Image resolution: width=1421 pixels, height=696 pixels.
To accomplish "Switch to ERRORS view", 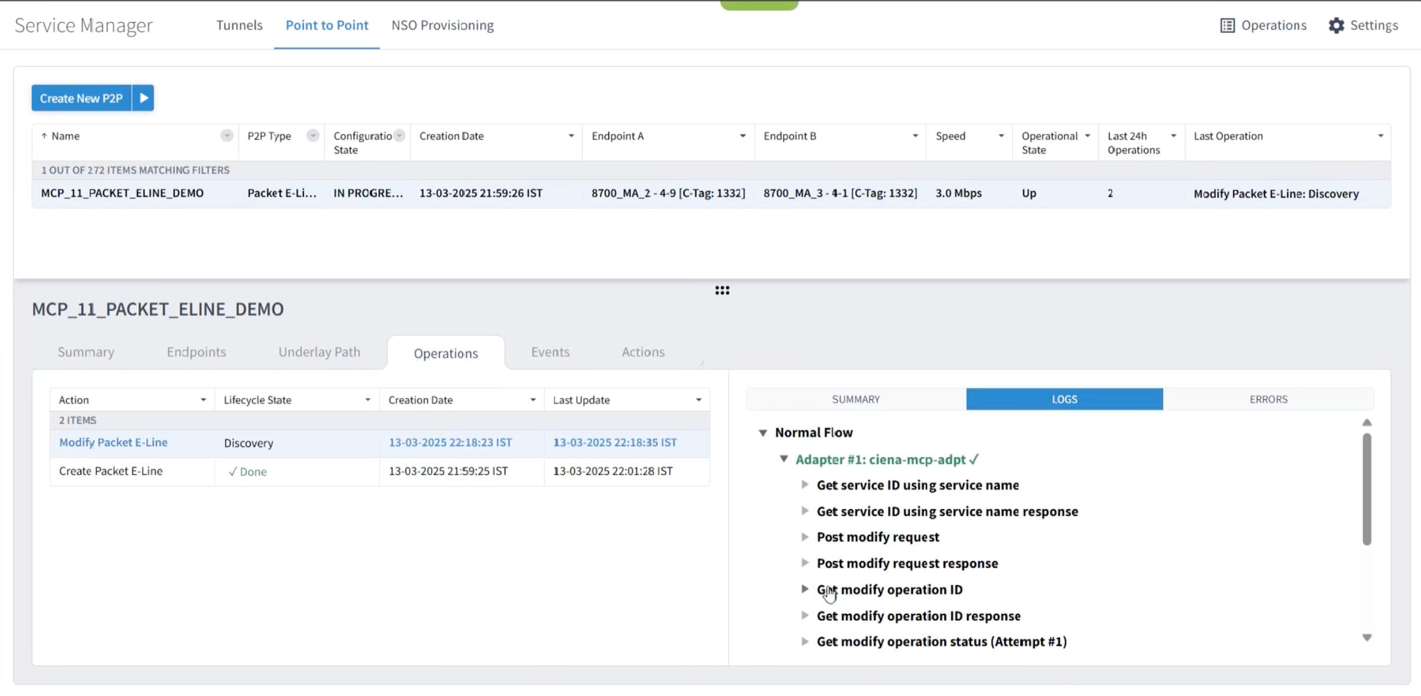I will [1268, 399].
